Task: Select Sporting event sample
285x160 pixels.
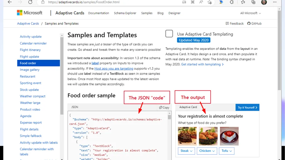Action: pos(31,83)
